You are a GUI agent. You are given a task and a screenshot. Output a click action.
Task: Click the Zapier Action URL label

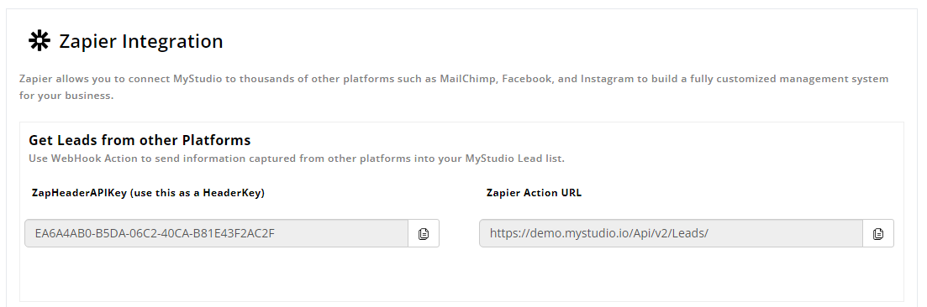534,193
